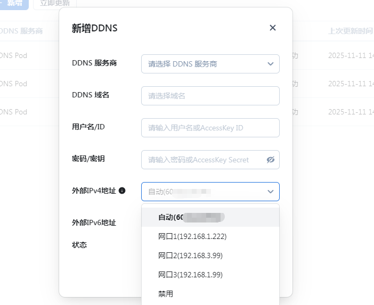Screen dimensions: 374x305
Task: Click the 请选择 DDNS 服务商 placeholder text
Action: (x=182, y=64)
